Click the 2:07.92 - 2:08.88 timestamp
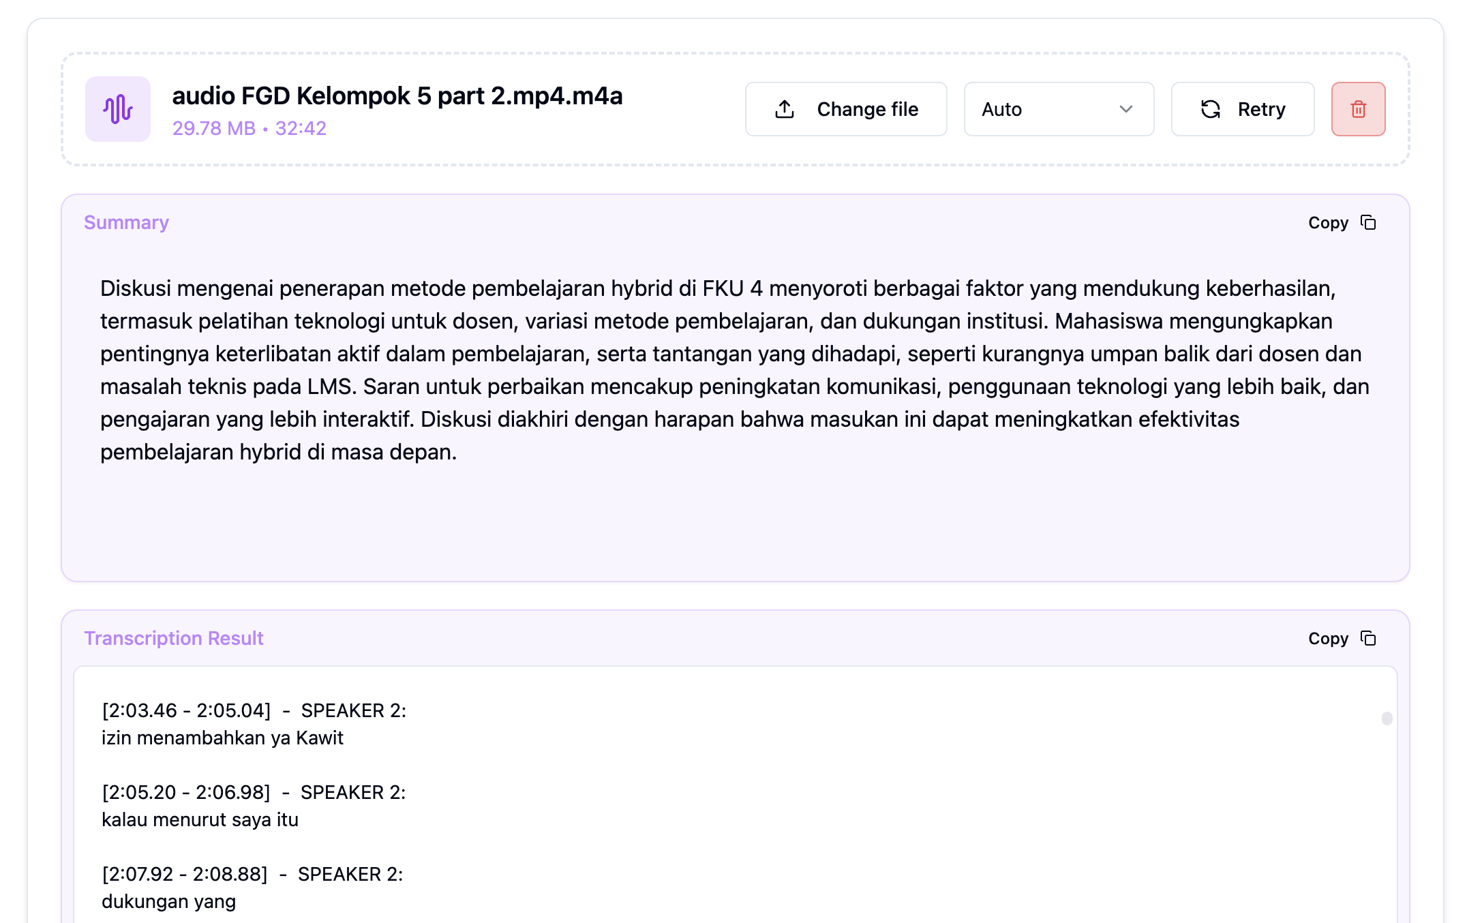Image resolution: width=1467 pixels, height=923 pixels. 185,874
